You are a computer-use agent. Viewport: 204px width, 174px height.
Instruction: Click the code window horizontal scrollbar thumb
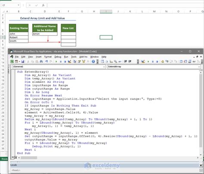[29, 158]
